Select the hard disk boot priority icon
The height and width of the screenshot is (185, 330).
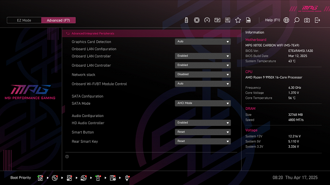pos(40,178)
